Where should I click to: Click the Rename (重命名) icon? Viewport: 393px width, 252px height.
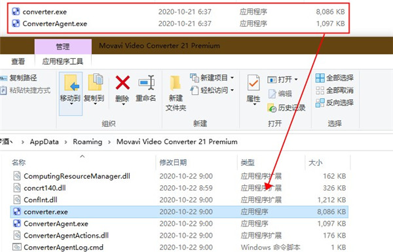146,82
